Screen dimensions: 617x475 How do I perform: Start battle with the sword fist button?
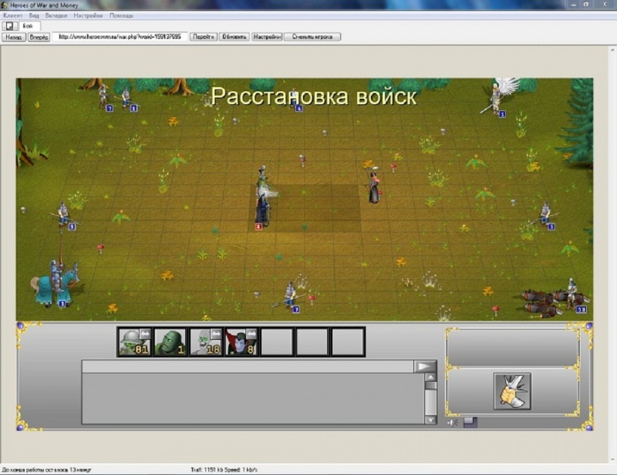(512, 391)
